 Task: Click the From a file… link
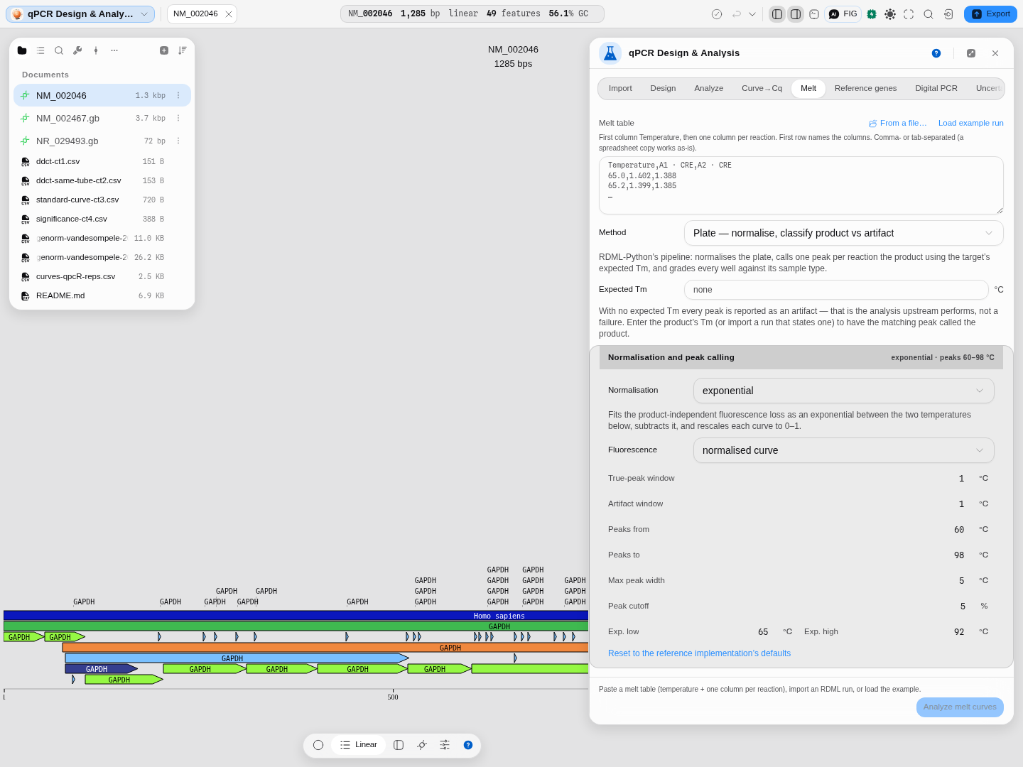pyautogui.click(x=898, y=123)
